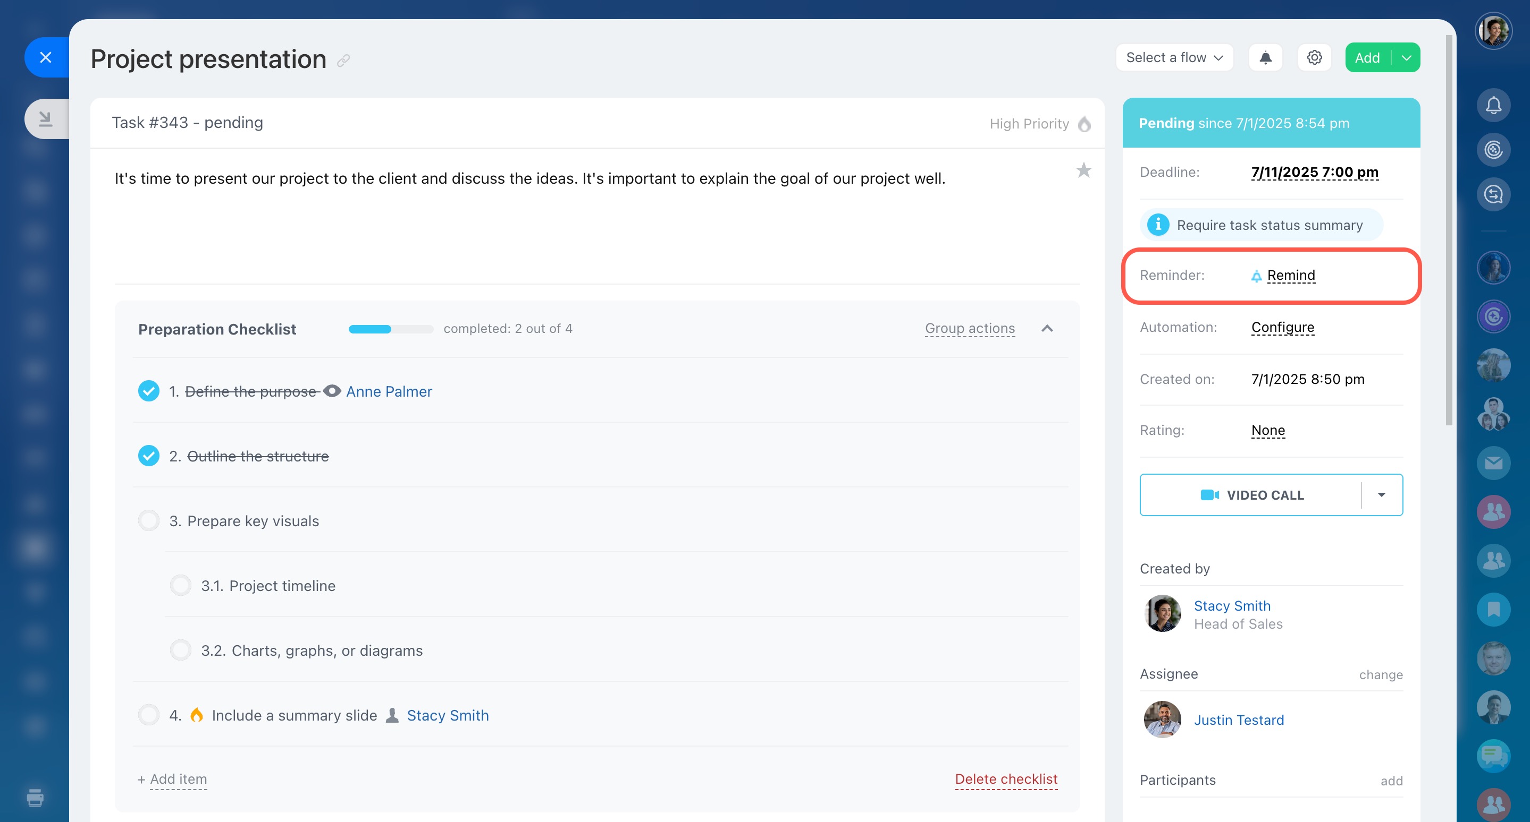Click the checklist progress bar
Screen dimensions: 1530x822
tap(391, 329)
